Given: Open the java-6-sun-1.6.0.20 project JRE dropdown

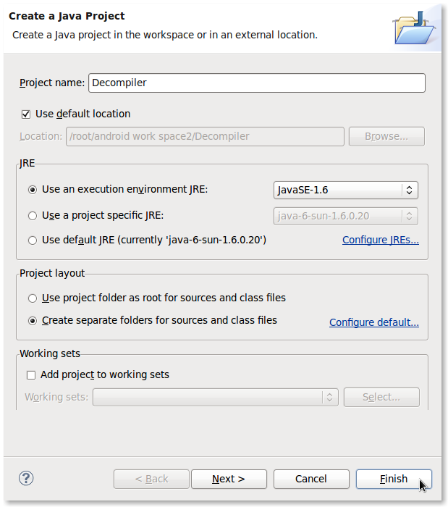Looking at the screenshot, I should tap(346, 215).
